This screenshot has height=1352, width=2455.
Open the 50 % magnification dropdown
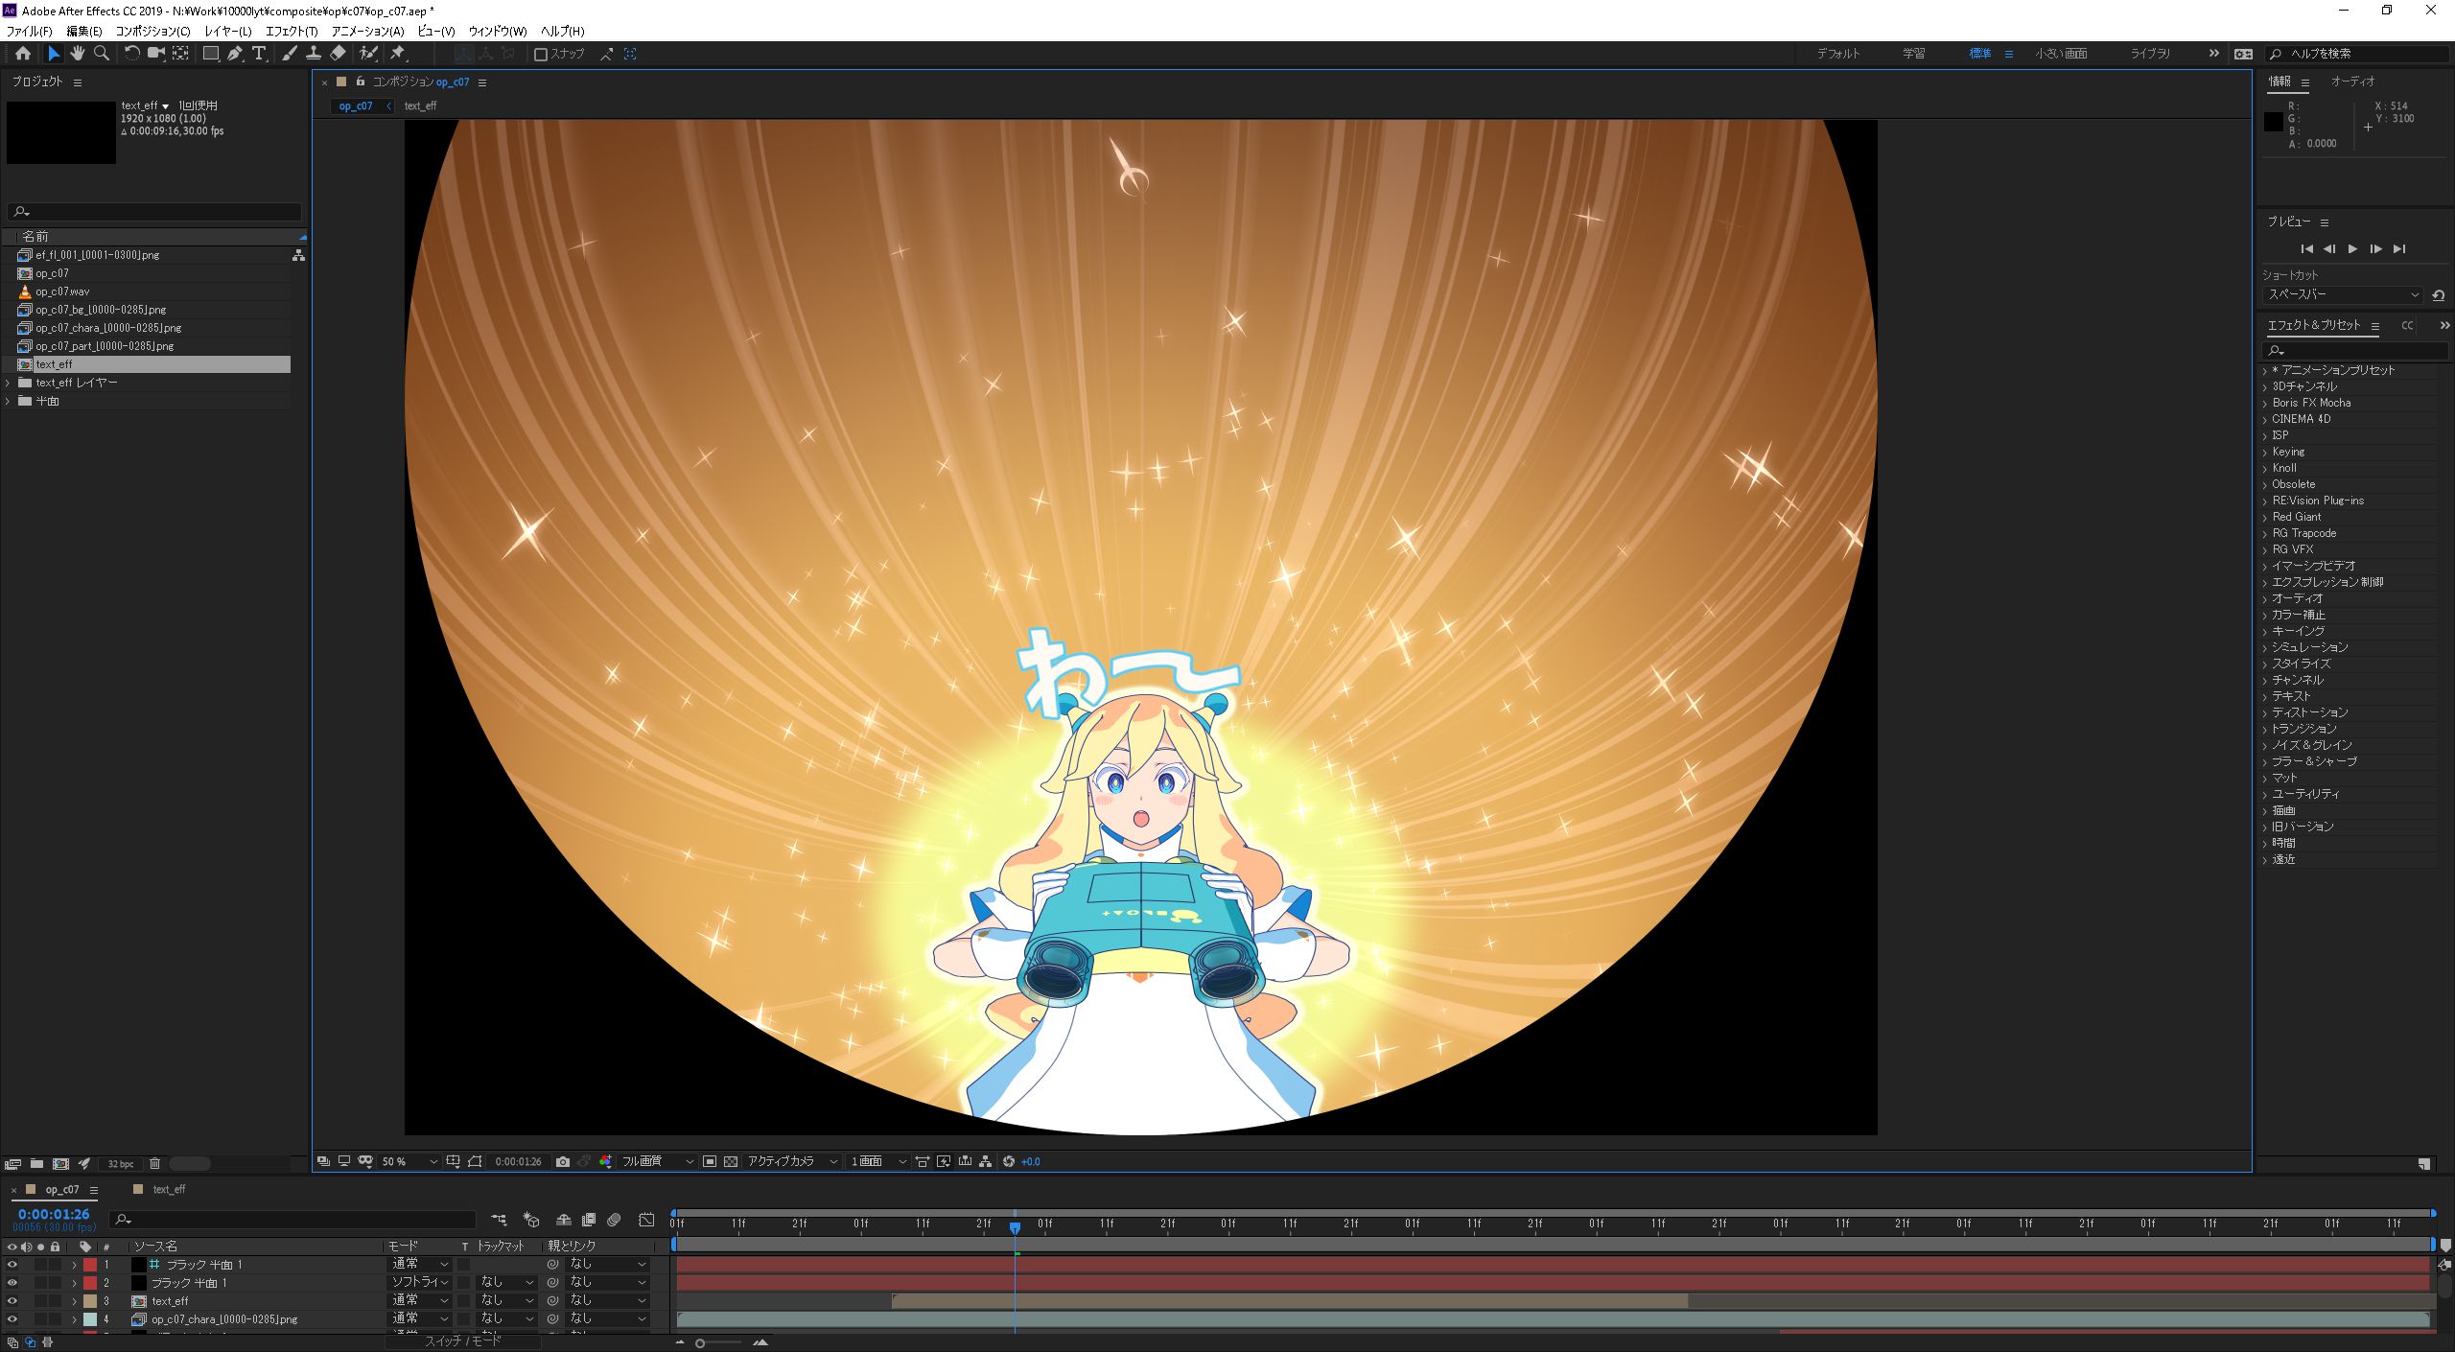[x=409, y=1161]
